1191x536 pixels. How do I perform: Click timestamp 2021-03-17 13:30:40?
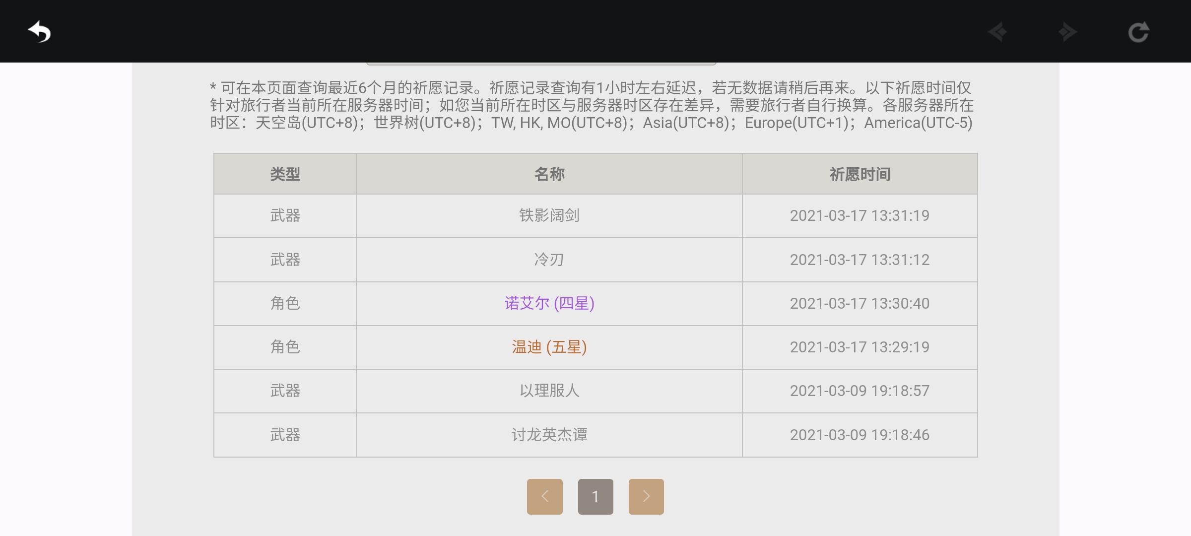coord(860,303)
